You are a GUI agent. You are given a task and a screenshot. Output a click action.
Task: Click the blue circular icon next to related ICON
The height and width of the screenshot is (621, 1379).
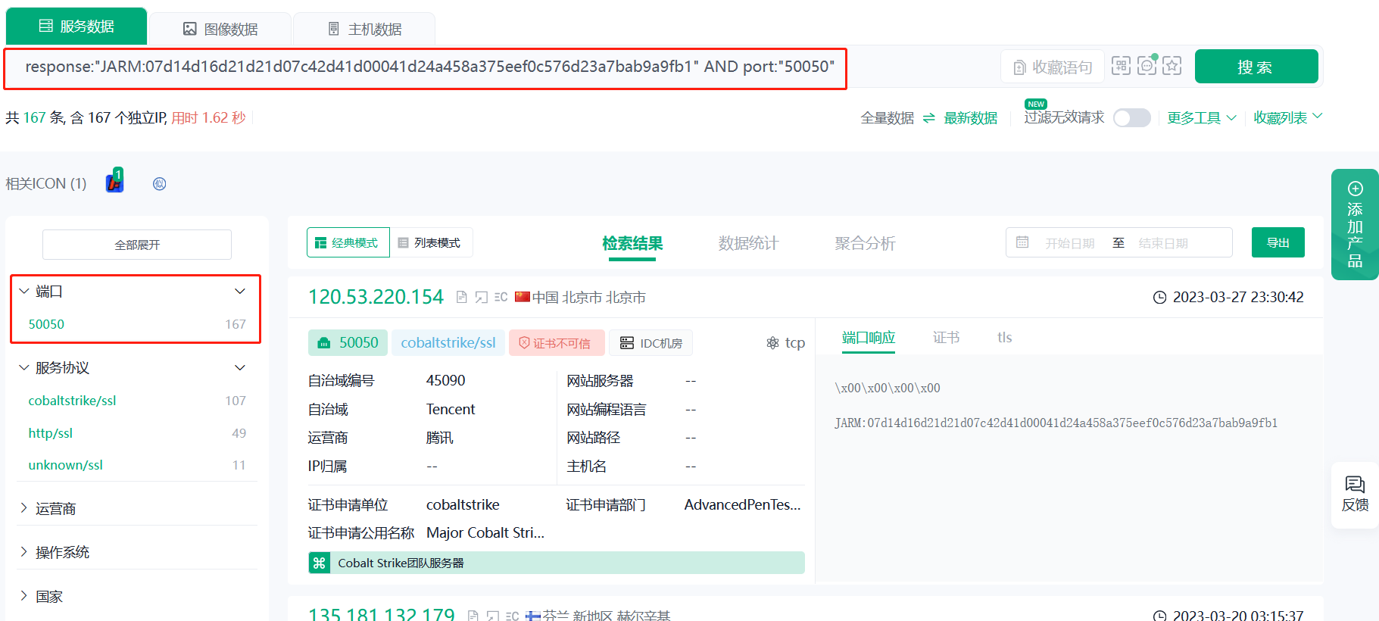(159, 184)
